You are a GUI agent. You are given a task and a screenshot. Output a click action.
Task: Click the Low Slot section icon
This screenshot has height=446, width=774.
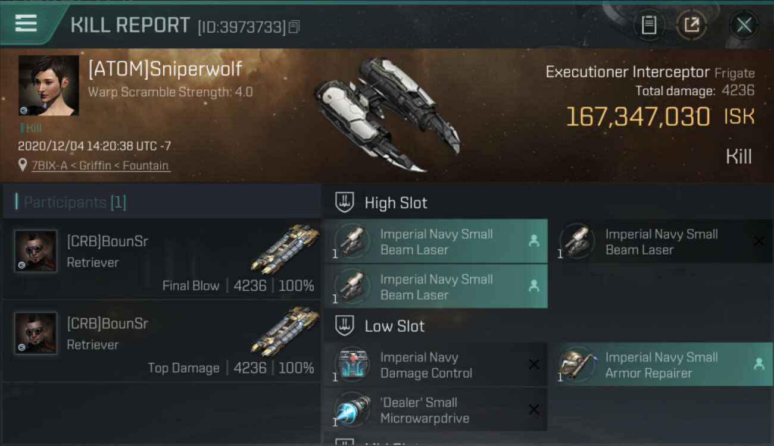pyautogui.click(x=345, y=326)
